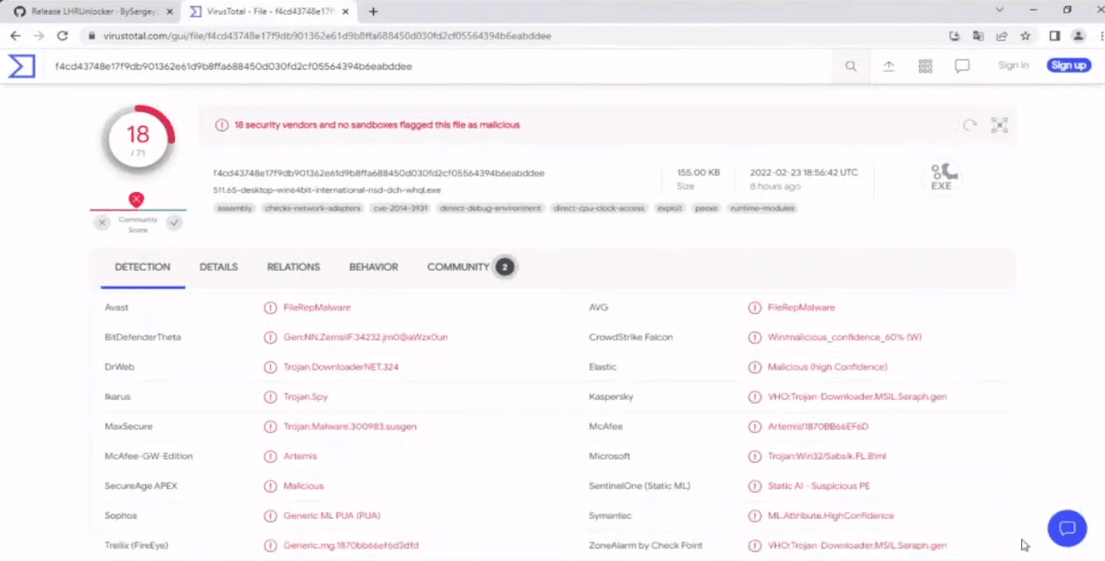Click the red community score X badge
This screenshot has height=561, width=1105.
pos(136,199)
